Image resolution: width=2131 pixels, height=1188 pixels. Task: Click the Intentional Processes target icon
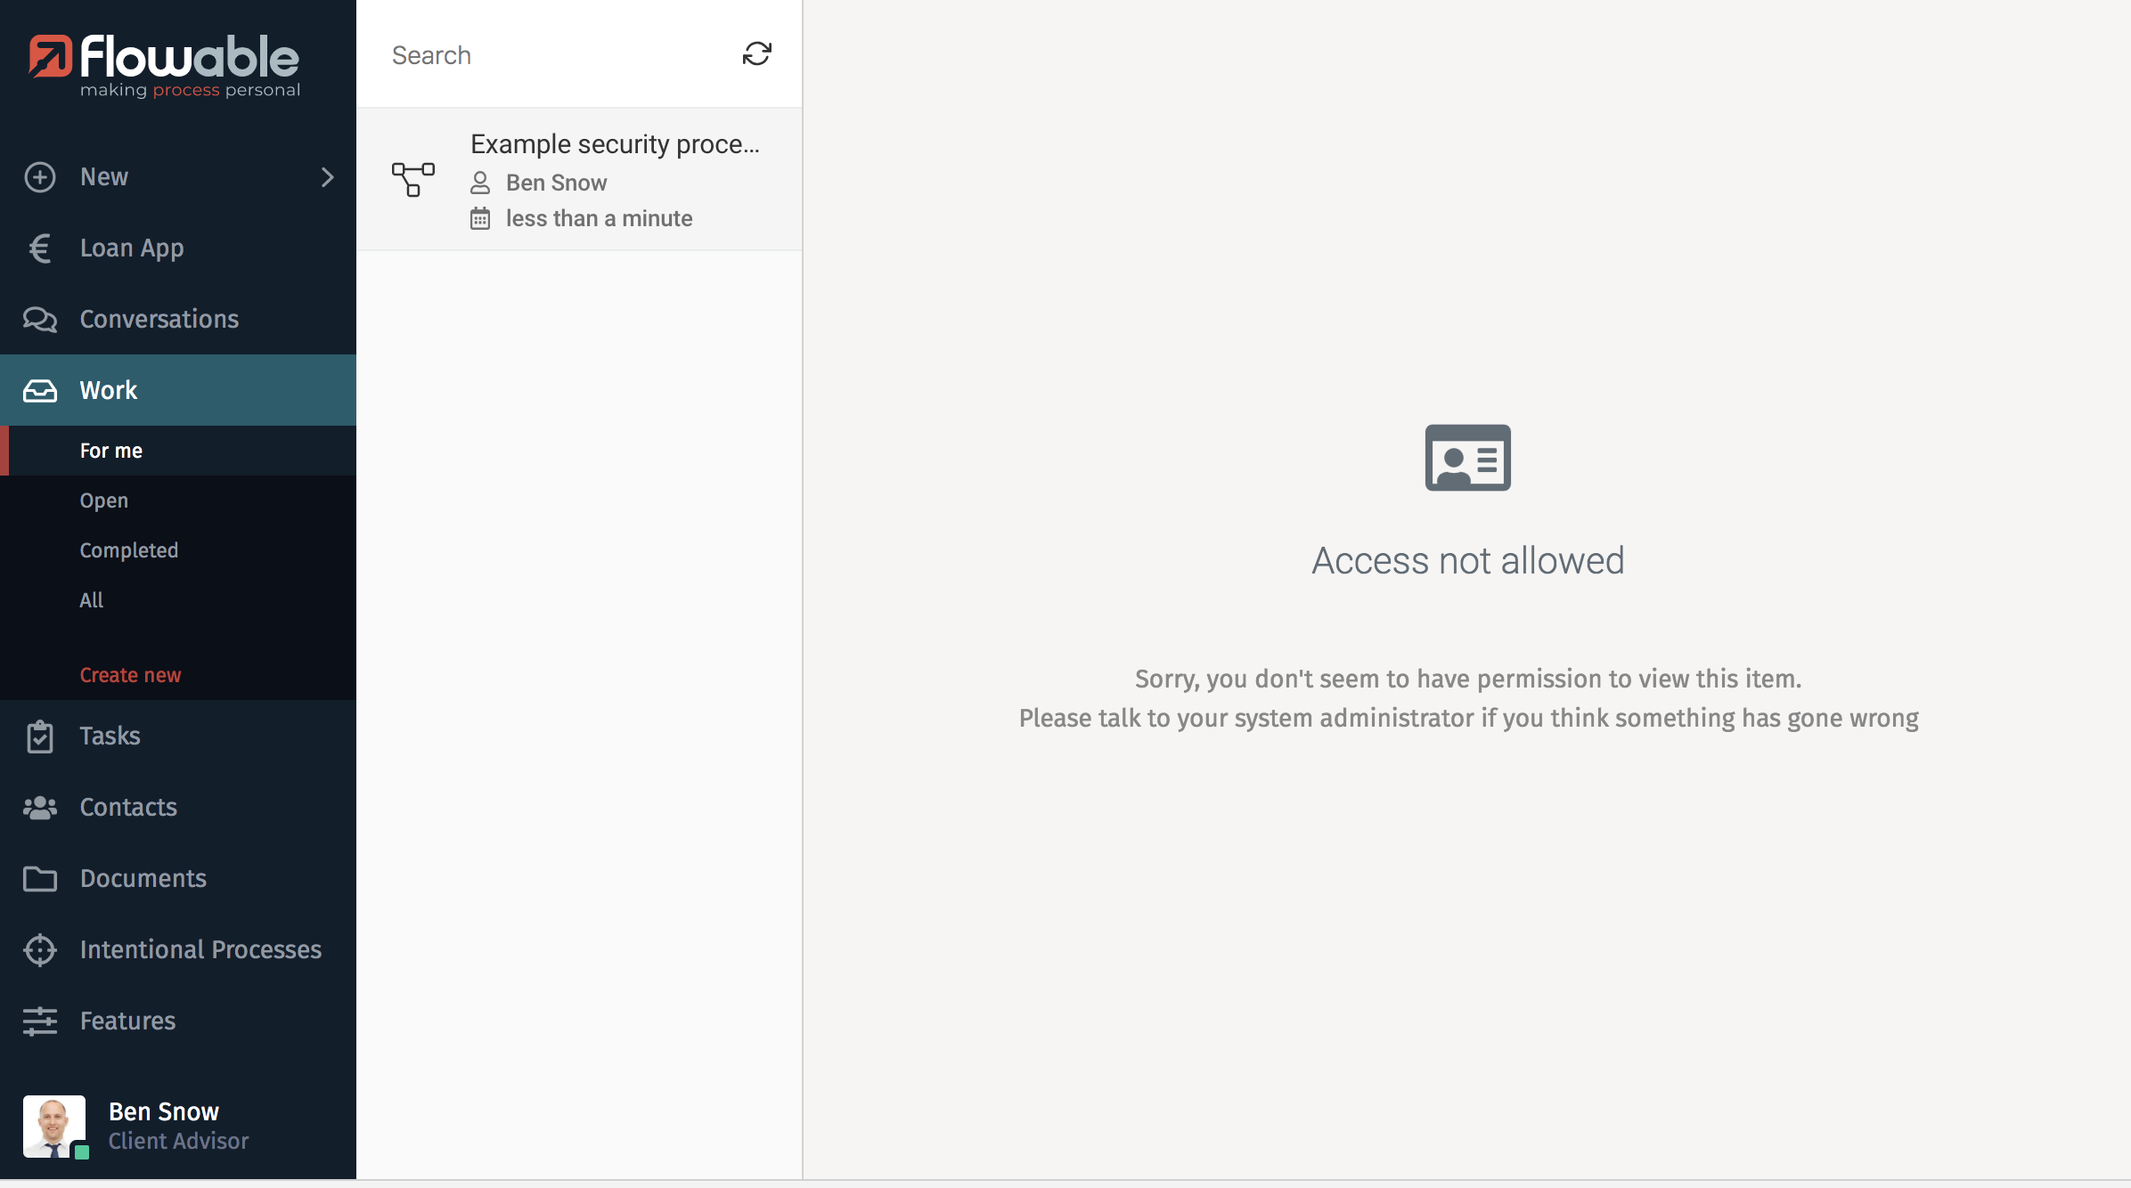[x=39, y=949]
